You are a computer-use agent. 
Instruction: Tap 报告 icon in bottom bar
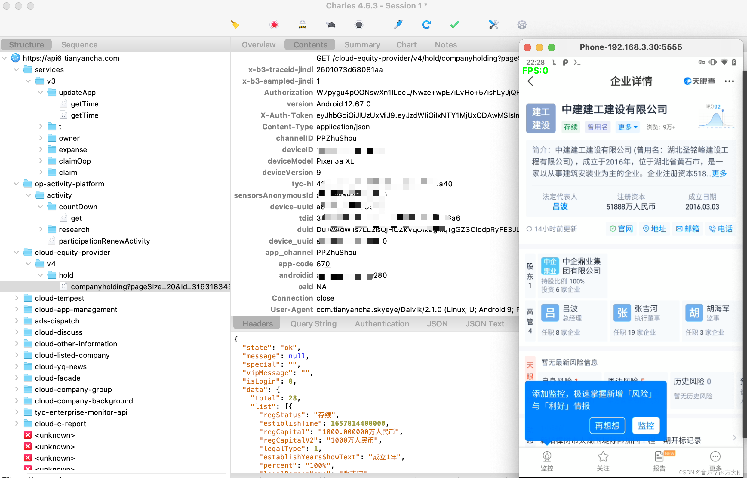[659, 461]
